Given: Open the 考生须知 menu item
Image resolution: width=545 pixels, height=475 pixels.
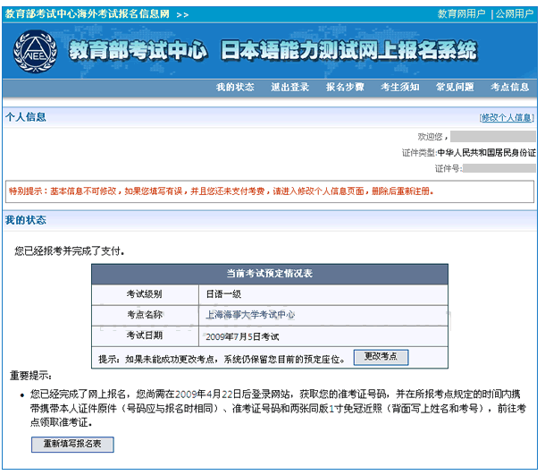Looking at the screenshot, I should click(399, 87).
